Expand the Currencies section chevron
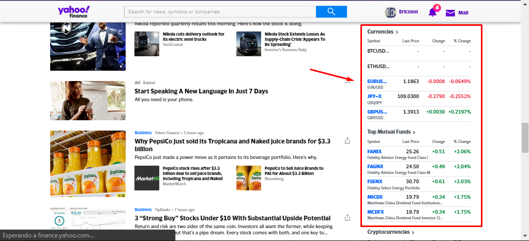This screenshot has height=241, width=529. click(397, 32)
